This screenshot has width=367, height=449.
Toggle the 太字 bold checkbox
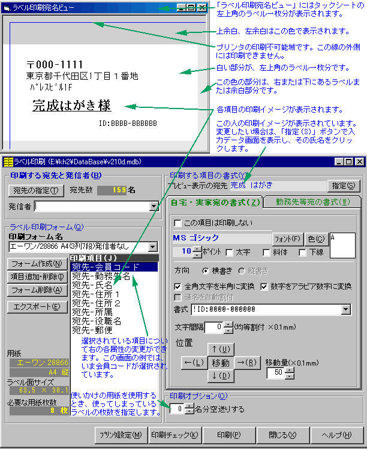[x=230, y=251]
